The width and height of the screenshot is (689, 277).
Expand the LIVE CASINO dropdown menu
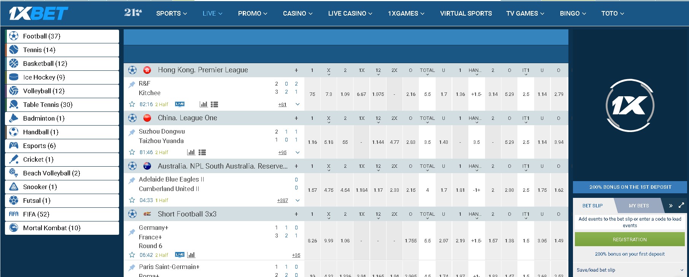point(350,13)
